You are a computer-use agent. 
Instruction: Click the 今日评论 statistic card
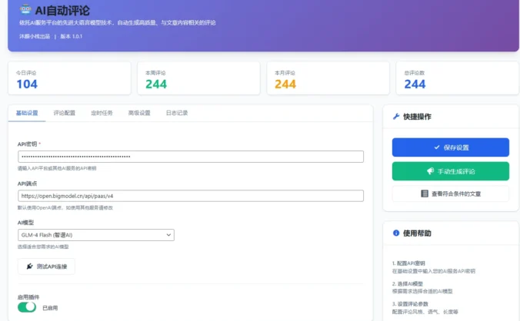(68, 79)
